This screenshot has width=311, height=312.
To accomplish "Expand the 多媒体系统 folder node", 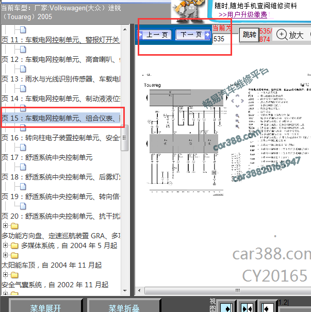I will [5, 245].
